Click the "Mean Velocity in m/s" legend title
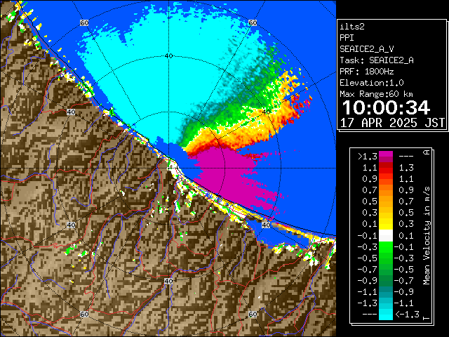 [x=427, y=236]
